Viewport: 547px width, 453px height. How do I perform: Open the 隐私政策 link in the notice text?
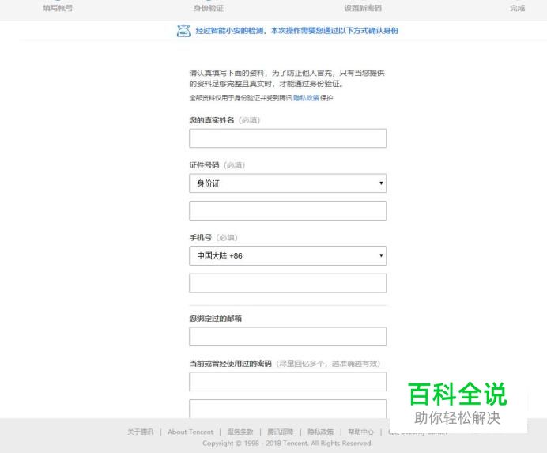[x=306, y=98]
